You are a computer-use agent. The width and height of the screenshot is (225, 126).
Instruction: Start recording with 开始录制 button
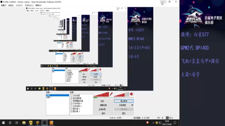pos(122,105)
